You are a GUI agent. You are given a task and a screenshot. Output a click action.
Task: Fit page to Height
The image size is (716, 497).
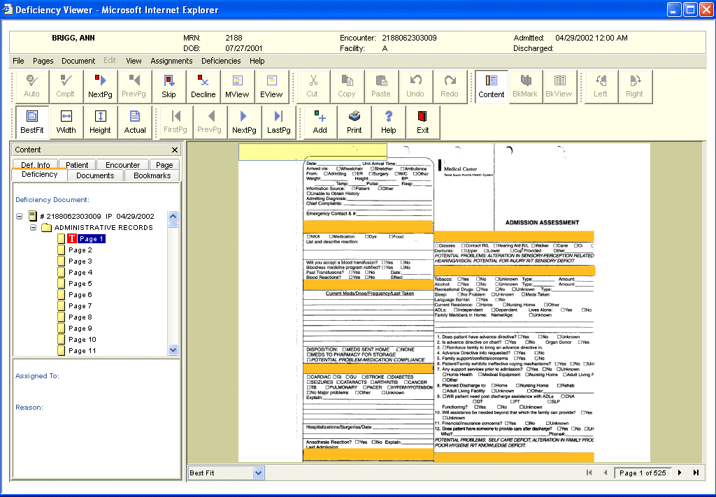101,122
